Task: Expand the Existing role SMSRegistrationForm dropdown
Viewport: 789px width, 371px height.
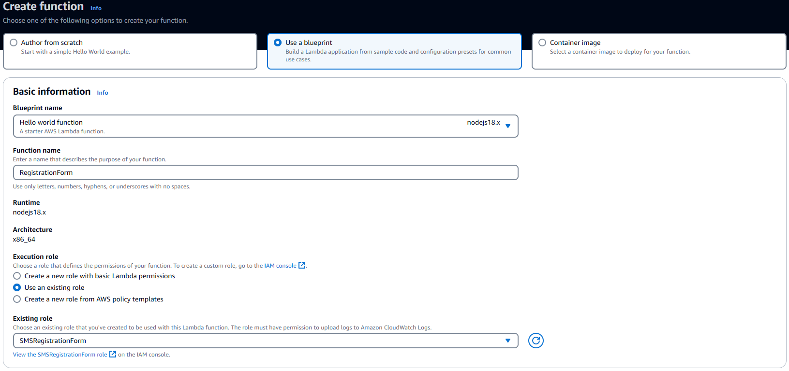Action: tap(265, 341)
